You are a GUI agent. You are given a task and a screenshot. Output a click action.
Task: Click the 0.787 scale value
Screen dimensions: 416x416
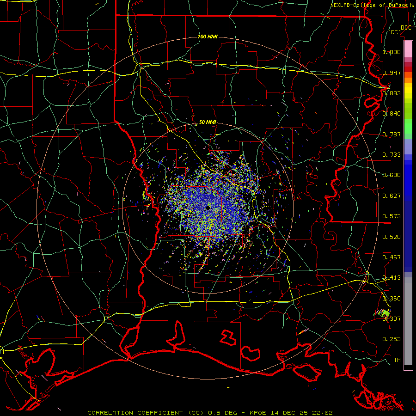(392, 134)
